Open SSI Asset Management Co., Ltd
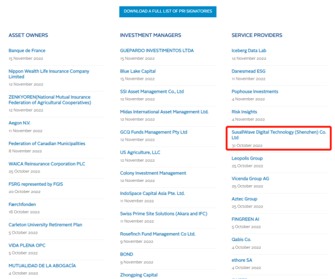Image resolution: width=335 pixels, height=279 pixels. [152, 92]
